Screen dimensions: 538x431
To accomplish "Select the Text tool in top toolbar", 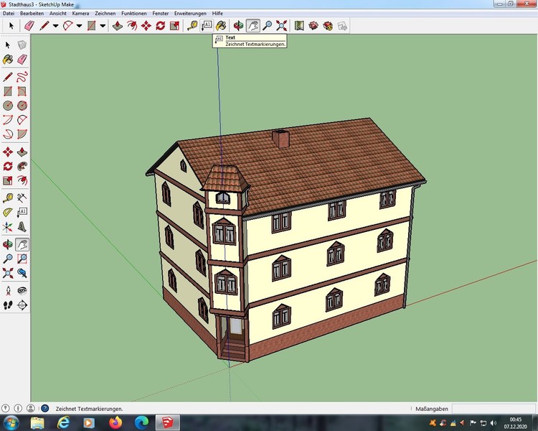I will [207, 26].
